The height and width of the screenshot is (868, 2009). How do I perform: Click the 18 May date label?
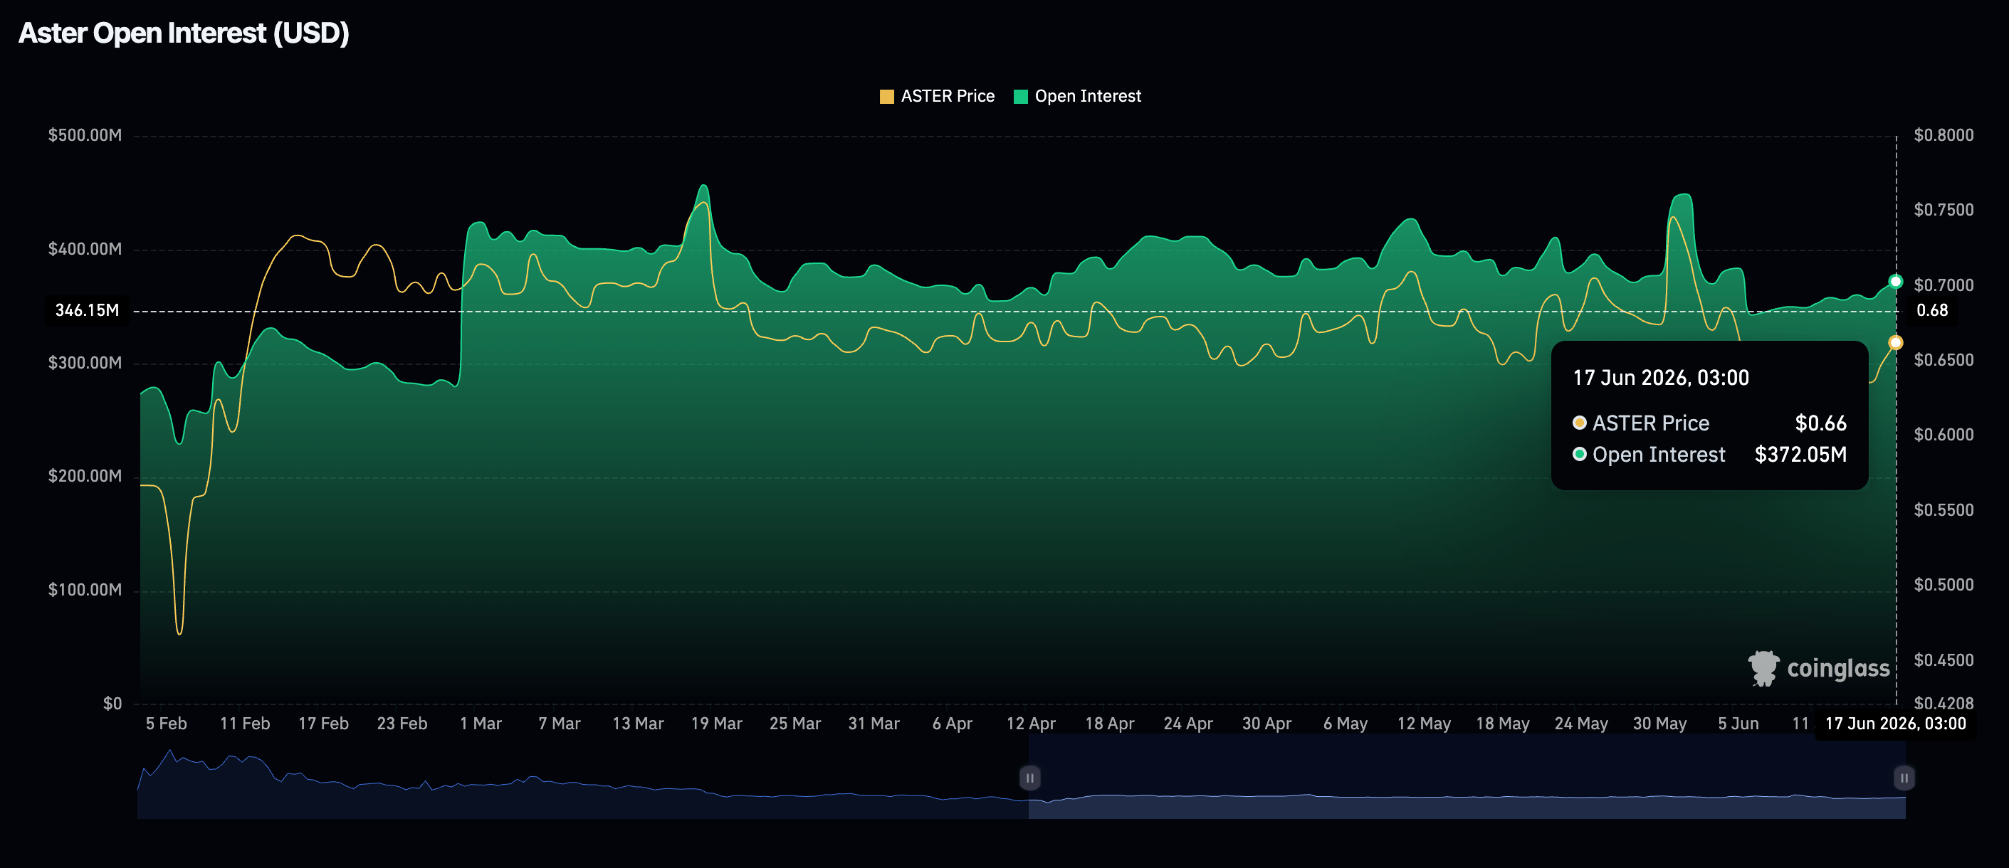coord(1503,724)
